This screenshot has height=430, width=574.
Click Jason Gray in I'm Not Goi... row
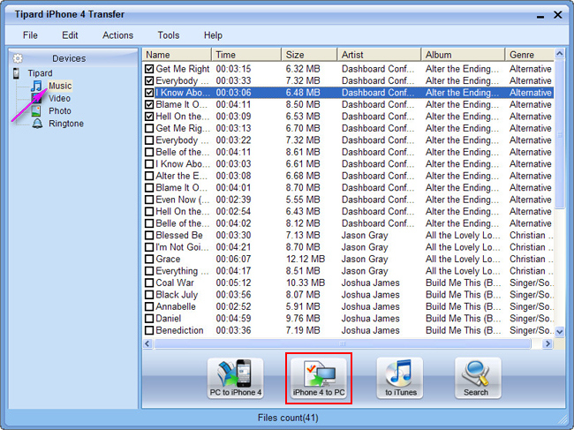[x=365, y=247]
